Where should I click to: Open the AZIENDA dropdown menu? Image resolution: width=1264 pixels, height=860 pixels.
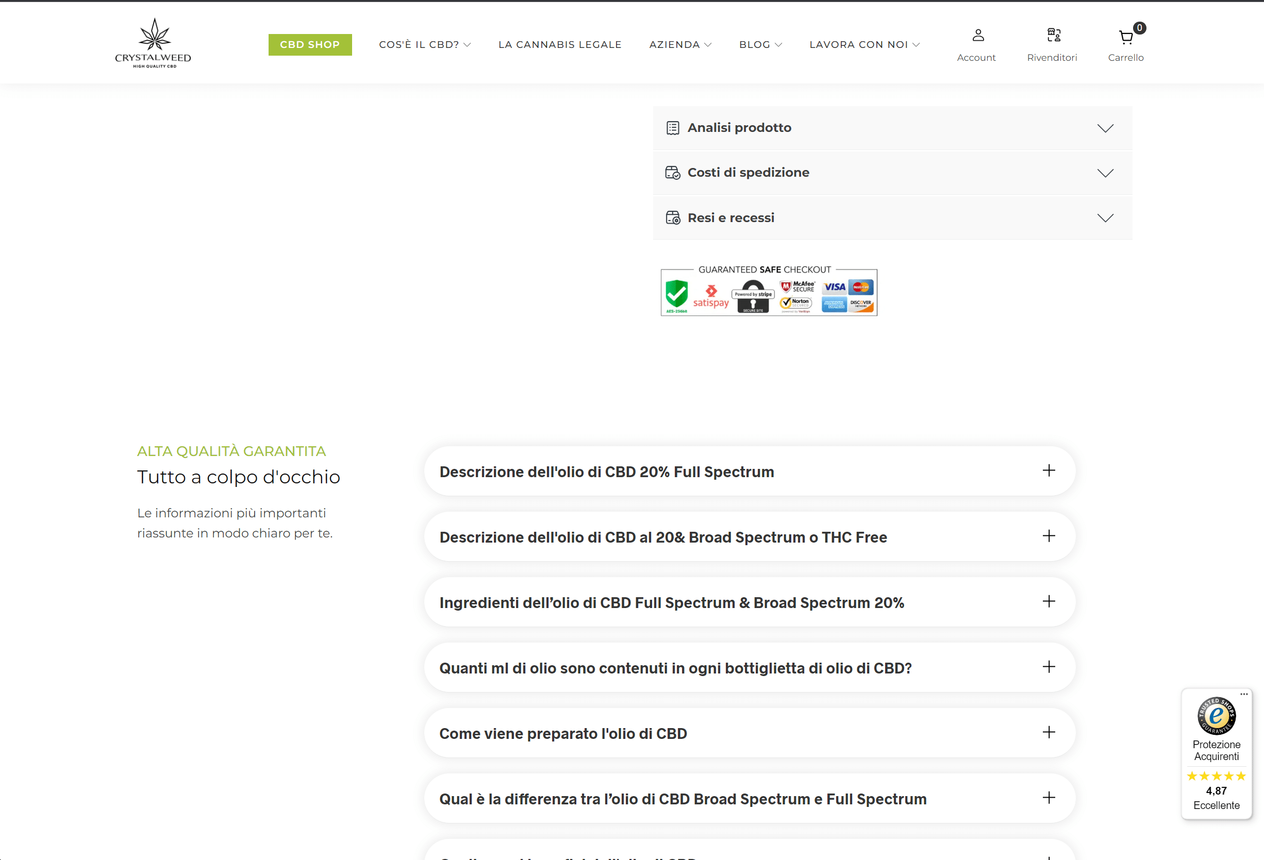coord(680,45)
